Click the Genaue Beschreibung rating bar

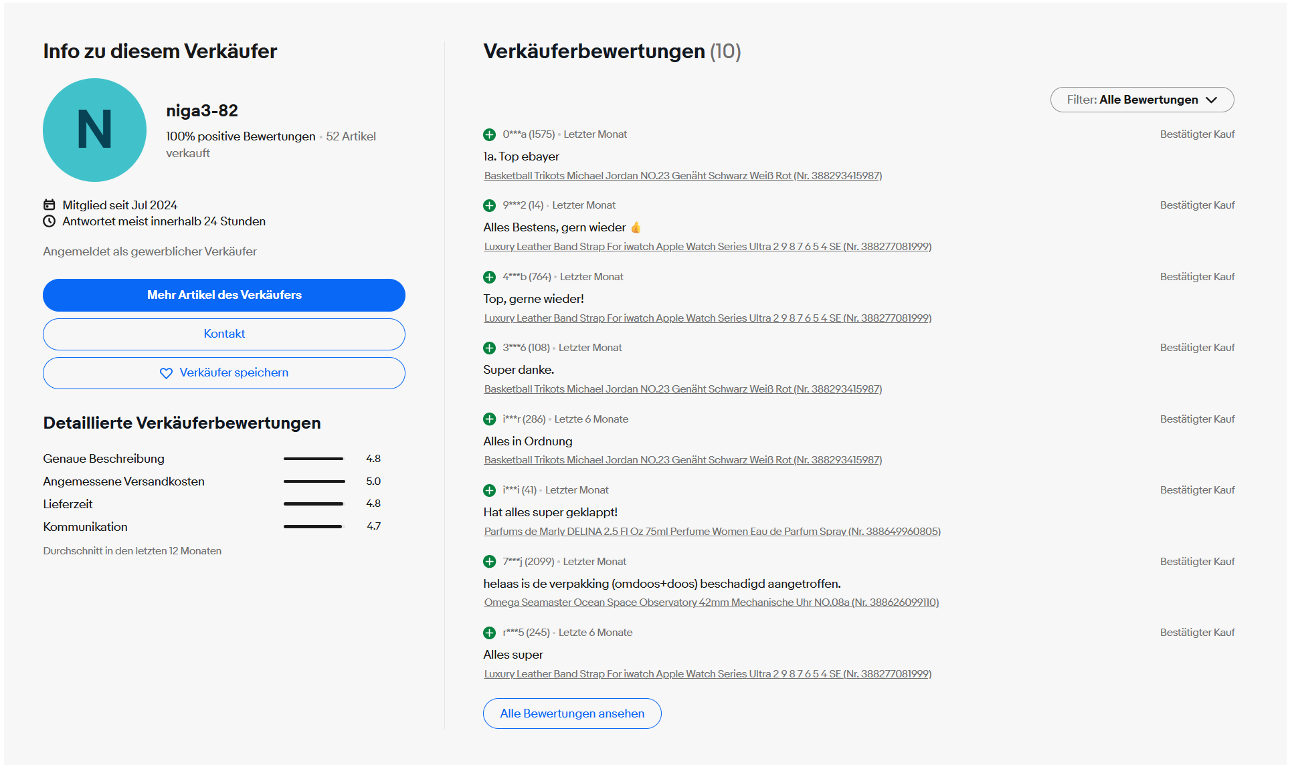pos(313,459)
